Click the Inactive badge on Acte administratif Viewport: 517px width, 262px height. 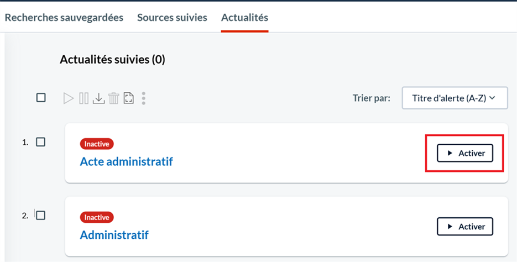[97, 144]
